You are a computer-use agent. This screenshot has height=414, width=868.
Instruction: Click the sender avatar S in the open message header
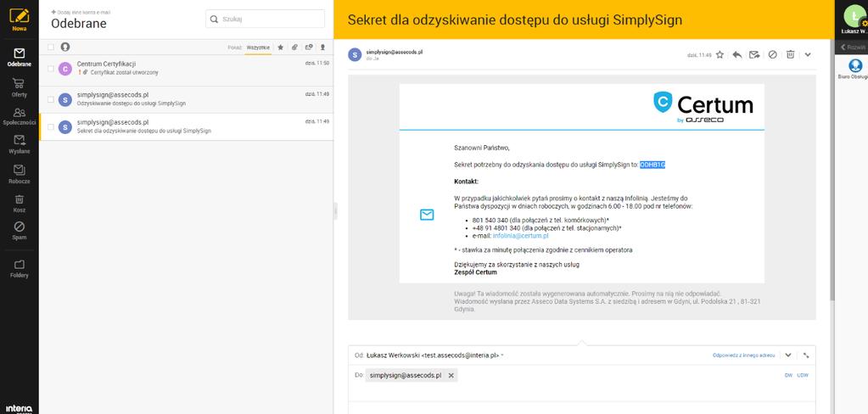355,54
